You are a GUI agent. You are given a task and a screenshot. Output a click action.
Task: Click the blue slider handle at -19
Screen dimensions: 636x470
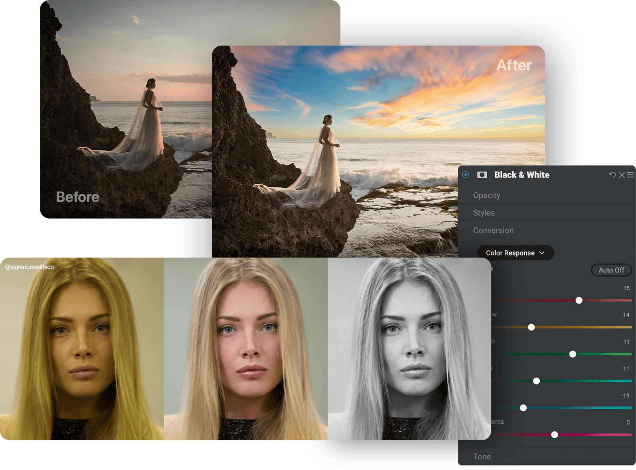tap(523, 408)
